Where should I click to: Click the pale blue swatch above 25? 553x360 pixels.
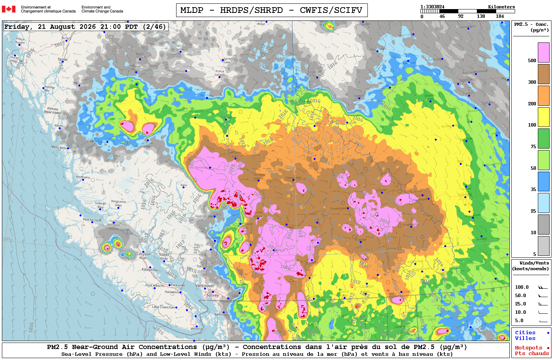[544, 203]
